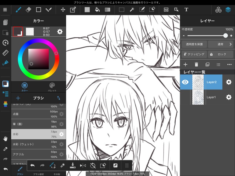Select the アクリル brush
This screenshot has height=176, width=235.
click(38, 154)
